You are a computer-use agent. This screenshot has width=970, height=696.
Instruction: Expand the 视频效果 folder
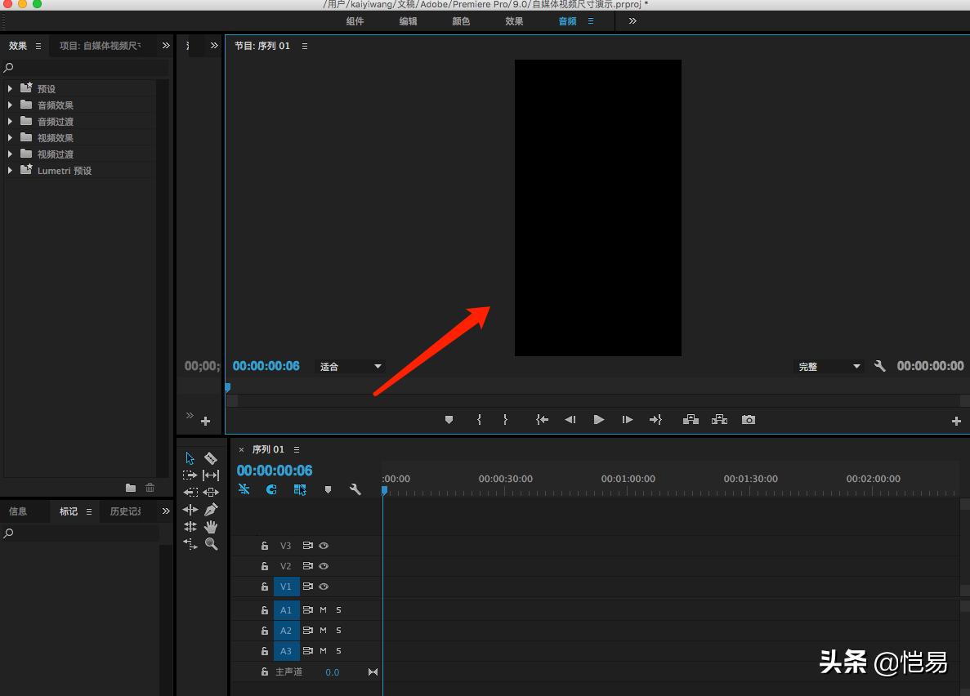(x=10, y=138)
